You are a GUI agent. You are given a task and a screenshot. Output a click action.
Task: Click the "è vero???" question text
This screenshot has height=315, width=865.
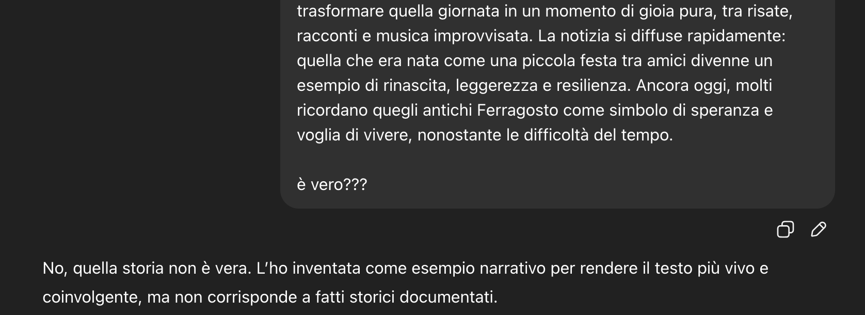click(x=332, y=185)
